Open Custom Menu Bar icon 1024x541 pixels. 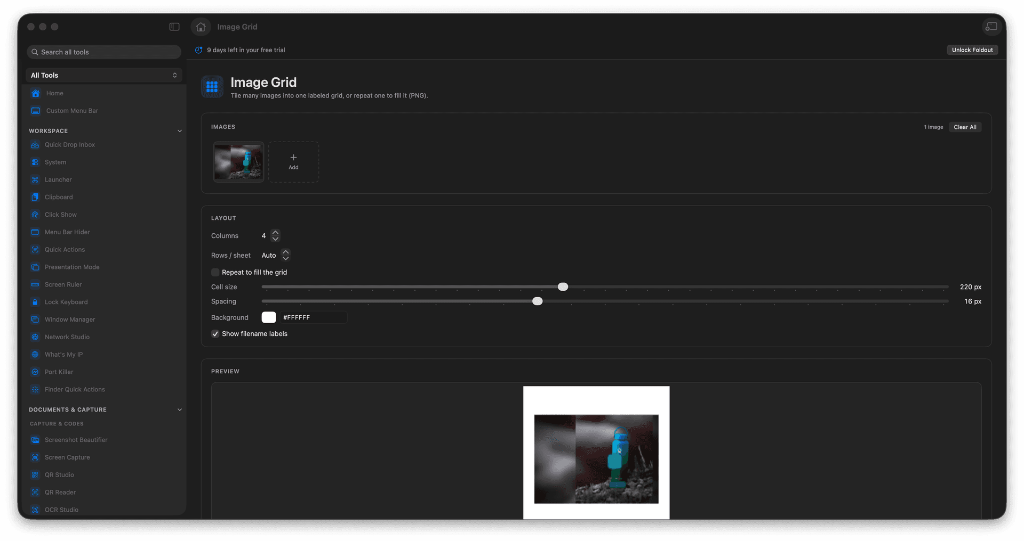click(x=36, y=111)
